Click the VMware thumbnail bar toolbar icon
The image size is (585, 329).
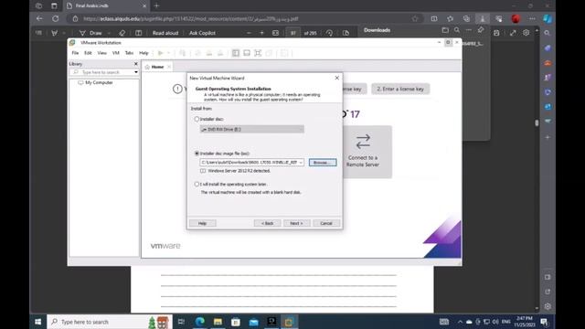247,53
